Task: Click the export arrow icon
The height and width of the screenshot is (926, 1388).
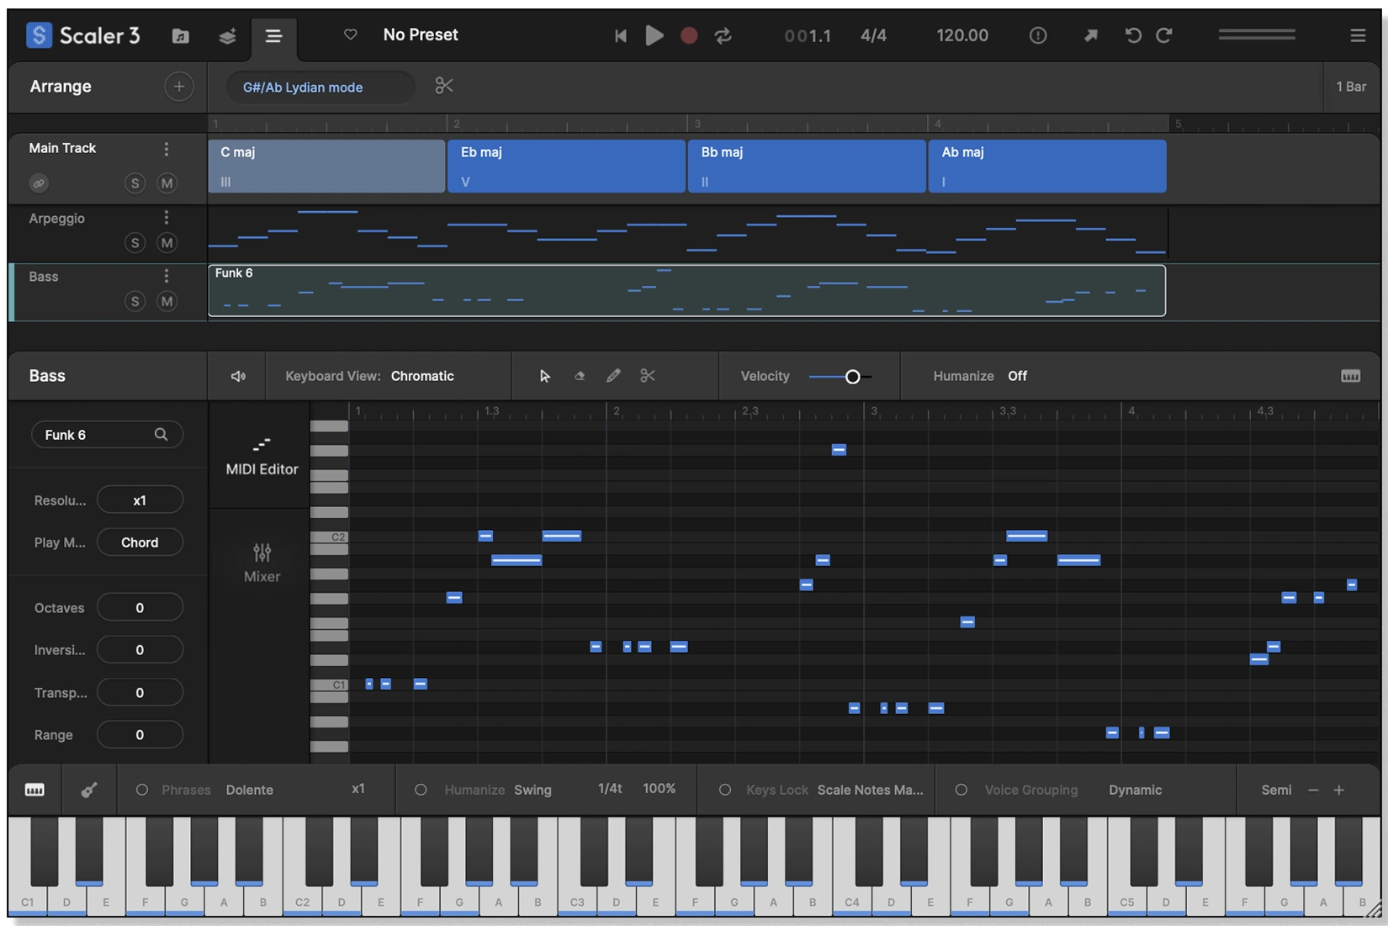Action: point(1090,35)
